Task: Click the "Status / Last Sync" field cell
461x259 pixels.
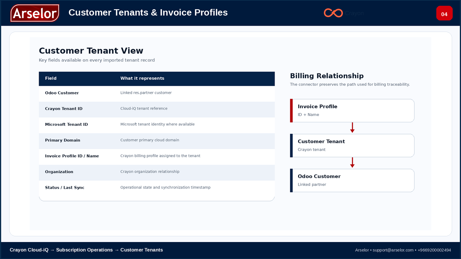Action: [x=65, y=188]
